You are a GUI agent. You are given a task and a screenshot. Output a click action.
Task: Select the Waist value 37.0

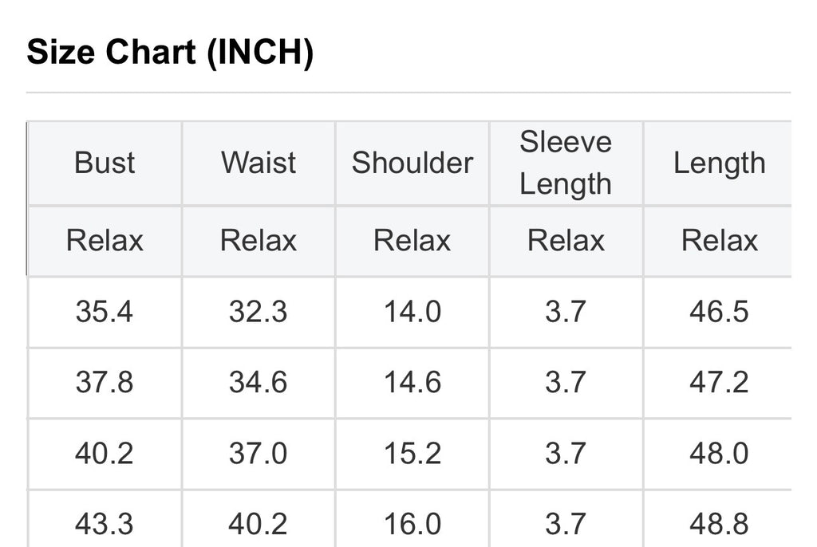[x=259, y=453]
